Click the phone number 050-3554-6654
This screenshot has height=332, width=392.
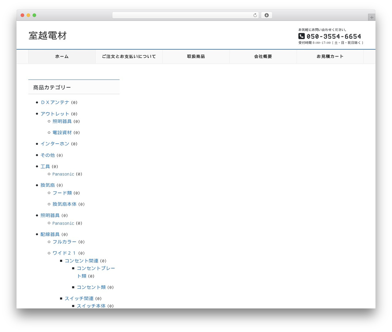click(334, 36)
